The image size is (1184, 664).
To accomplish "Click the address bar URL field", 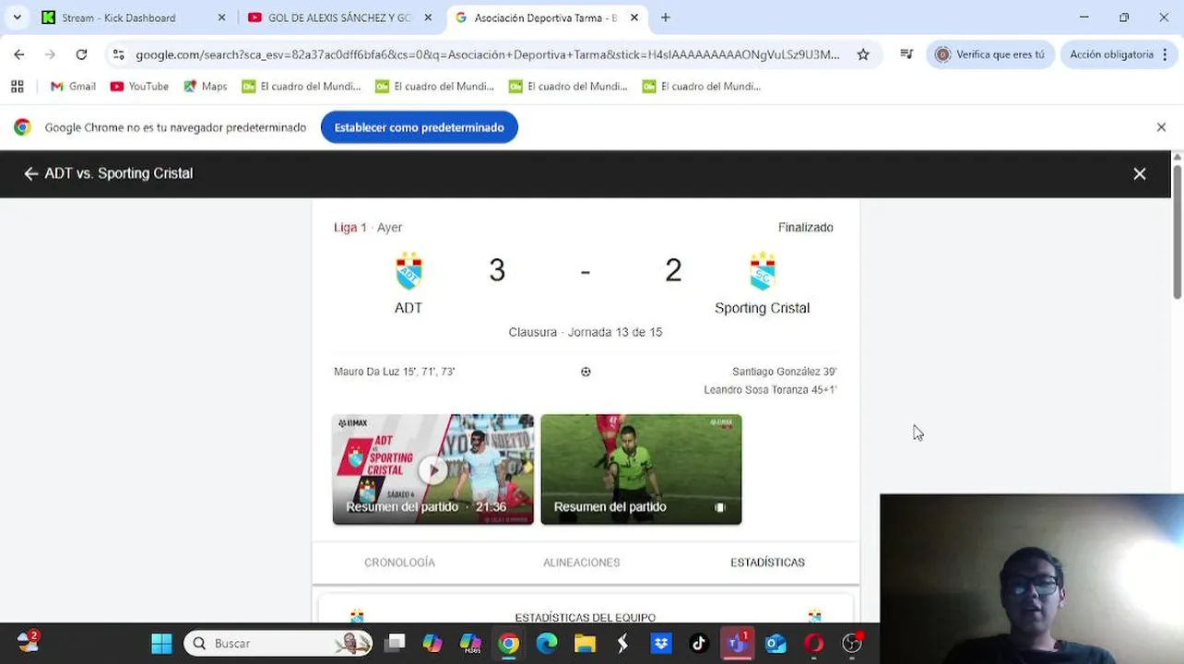I will tap(488, 54).
